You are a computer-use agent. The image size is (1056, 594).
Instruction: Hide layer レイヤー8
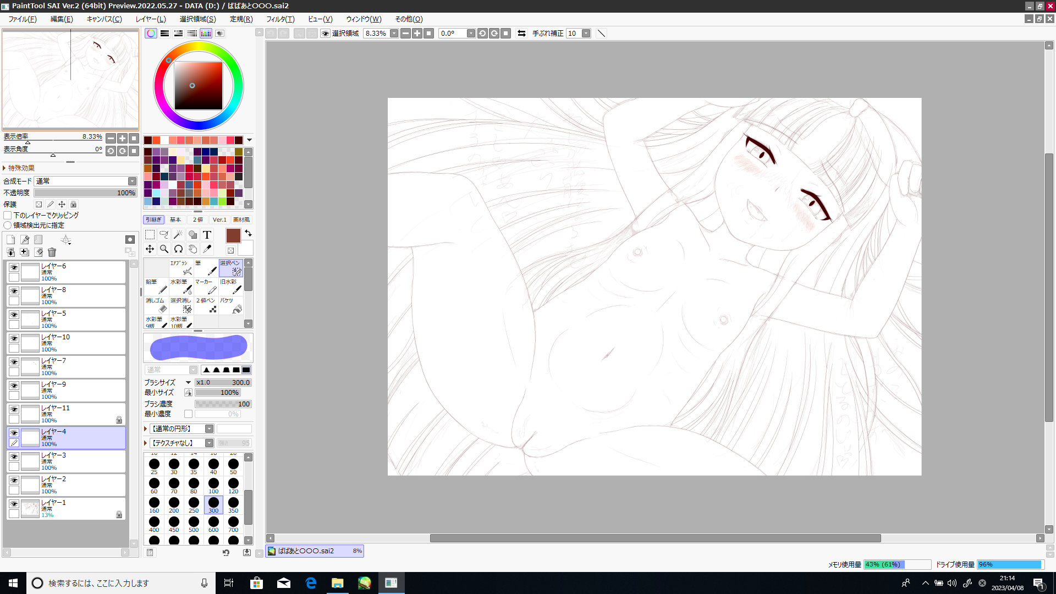tap(14, 291)
